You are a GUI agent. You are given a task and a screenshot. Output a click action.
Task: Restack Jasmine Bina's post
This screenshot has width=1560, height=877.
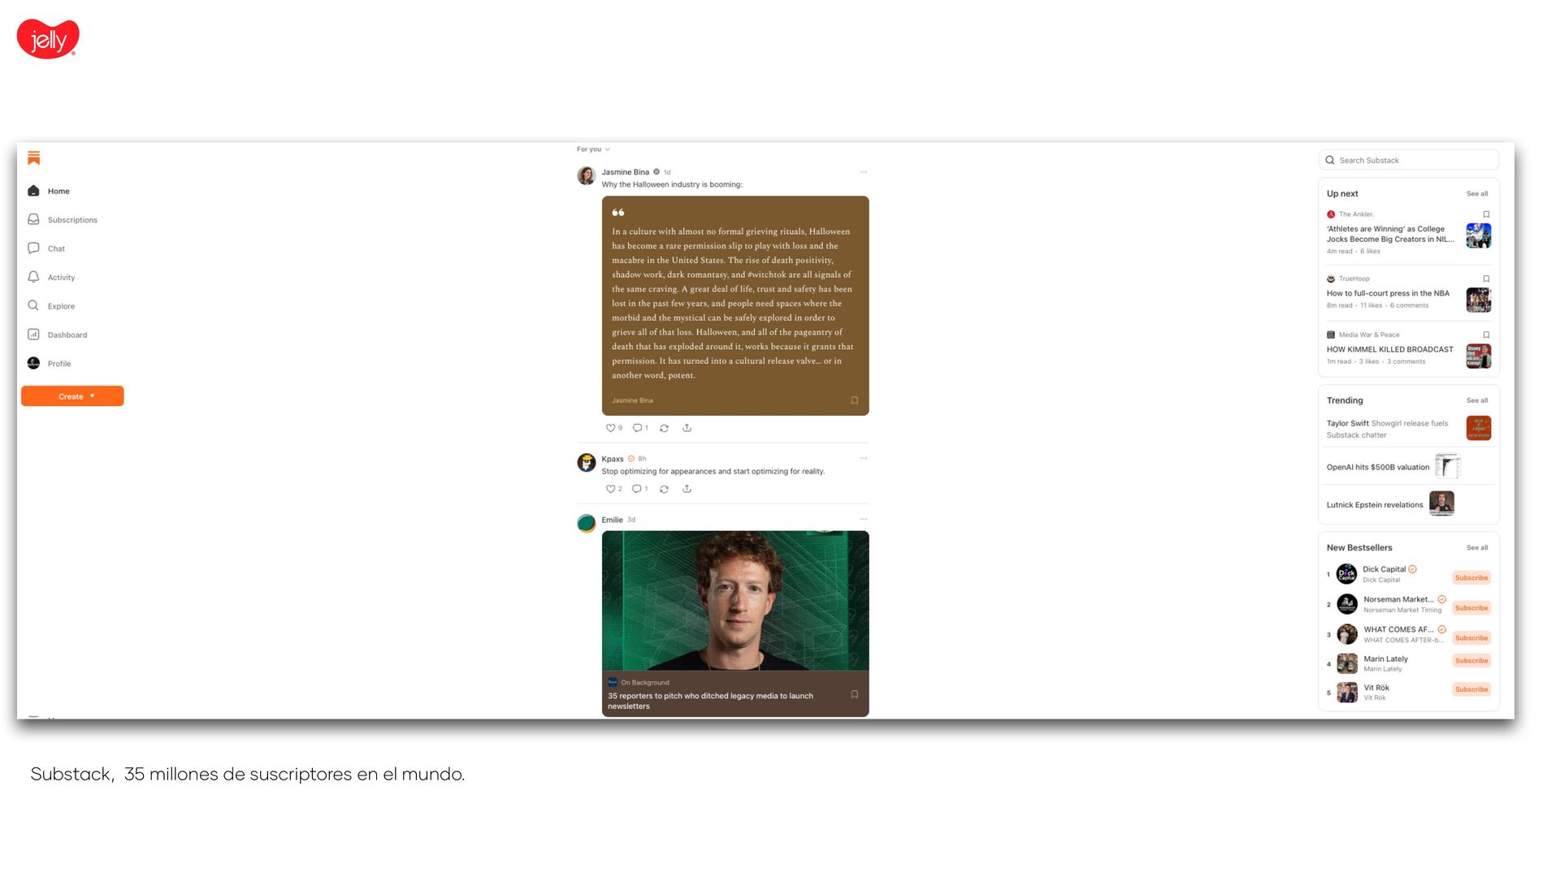coord(664,428)
